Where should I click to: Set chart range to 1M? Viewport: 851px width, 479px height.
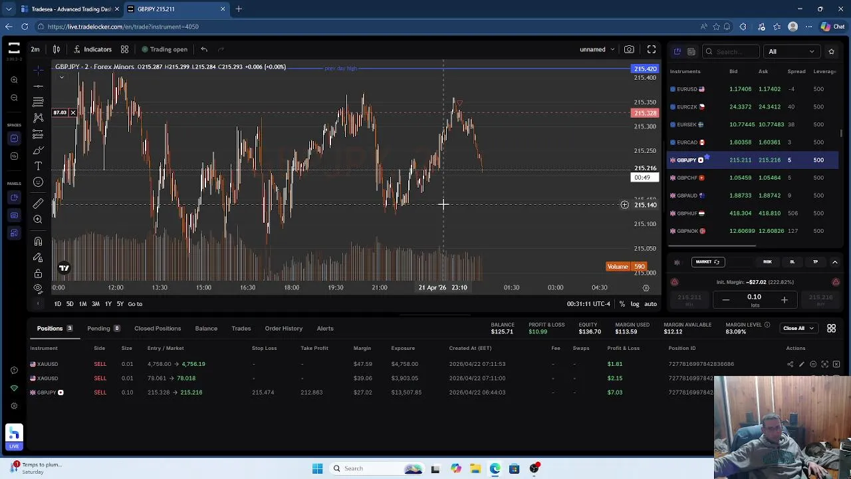click(x=82, y=304)
